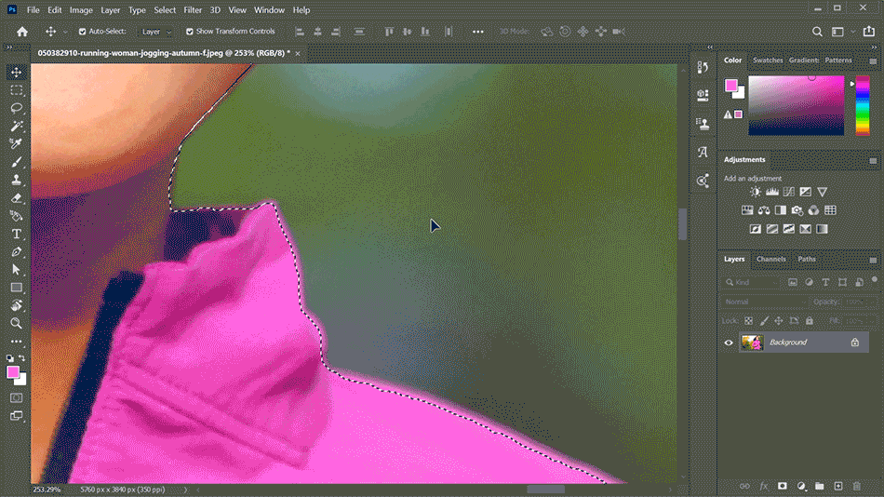The height and width of the screenshot is (497, 884).
Task: Change screen mode
Action: pos(17,416)
